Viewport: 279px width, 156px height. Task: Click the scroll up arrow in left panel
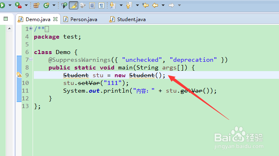click(x=9, y=28)
